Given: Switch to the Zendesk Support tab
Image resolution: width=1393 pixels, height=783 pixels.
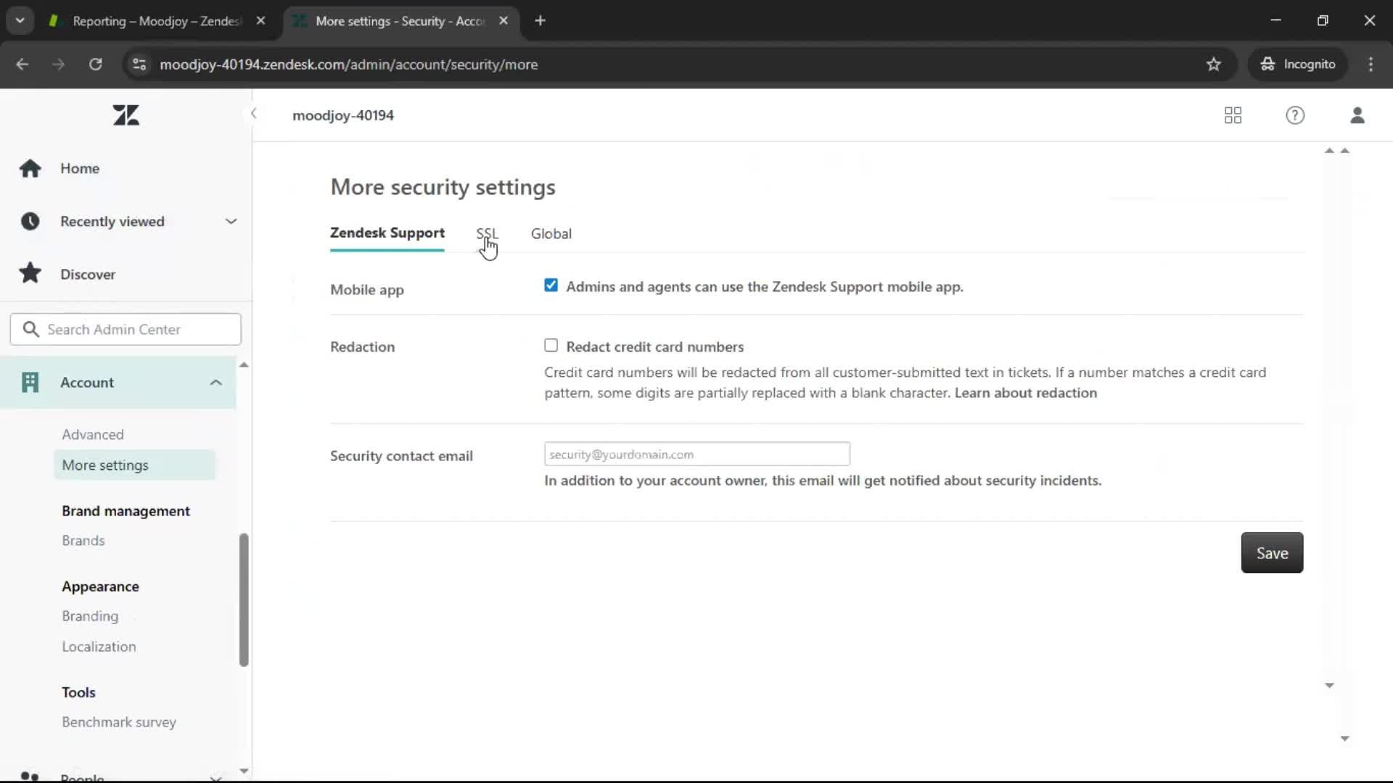Looking at the screenshot, I should click(x=387, y=233).
